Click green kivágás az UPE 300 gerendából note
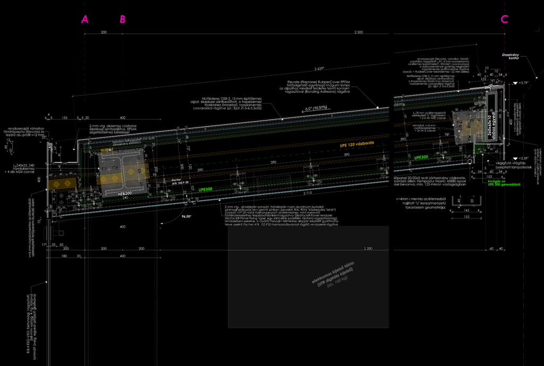Viewport: 544px width, 366px height. click(503, 183)
